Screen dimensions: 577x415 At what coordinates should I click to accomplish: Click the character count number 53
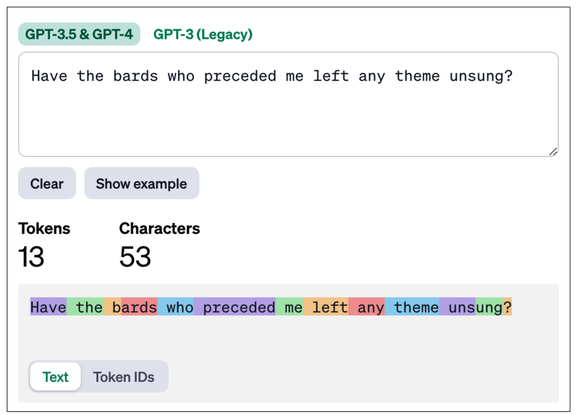pos(135,257)
